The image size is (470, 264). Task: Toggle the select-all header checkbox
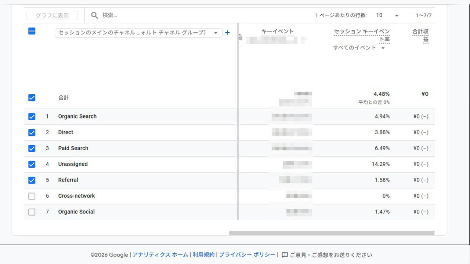tap(32, 31)
